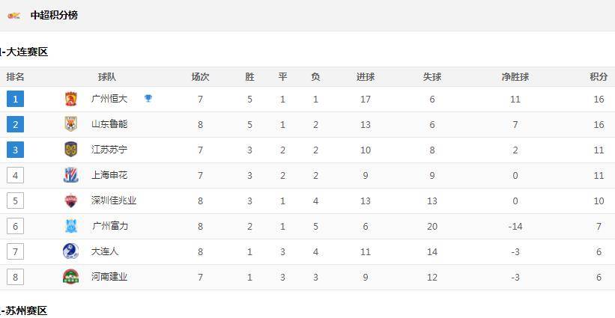Click the Dalian Pro team crest
The image size is (615, 318).
[x=70, y=251]
